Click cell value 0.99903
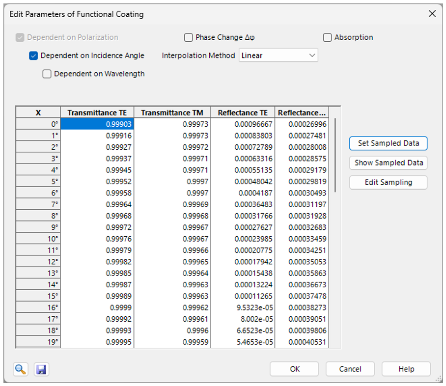This screenshot has width=446, height=386. click(x=97, y=124)
